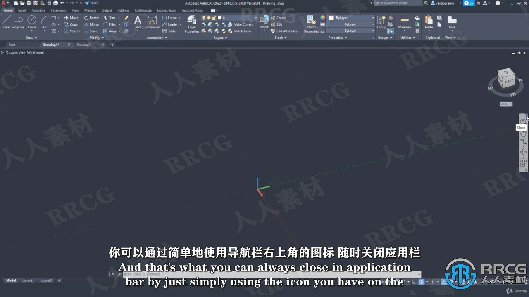This screenshot has width=529, height=297.
Task: Toggle layer freeze sun icon
Action: [209, 18]
